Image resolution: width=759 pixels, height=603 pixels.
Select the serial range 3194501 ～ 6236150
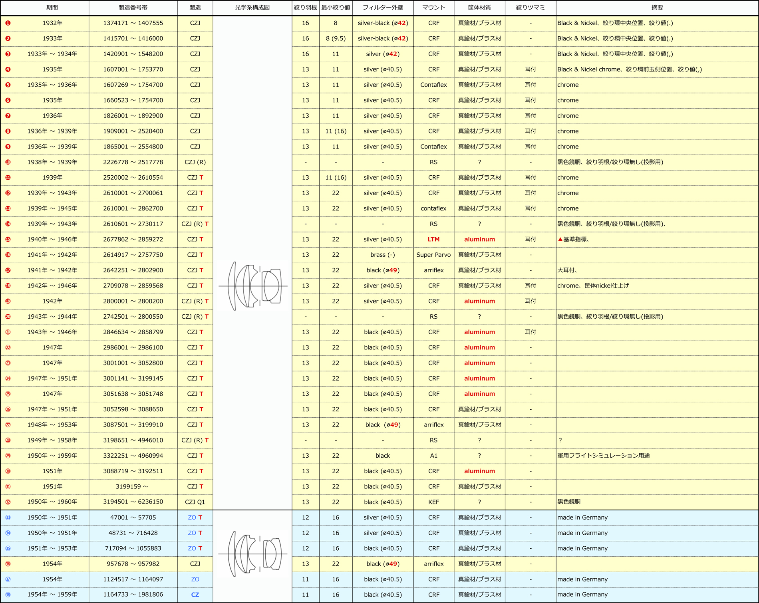coord(133,502)
